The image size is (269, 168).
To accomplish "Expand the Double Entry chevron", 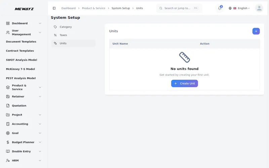I will click(x=40, y=152).
